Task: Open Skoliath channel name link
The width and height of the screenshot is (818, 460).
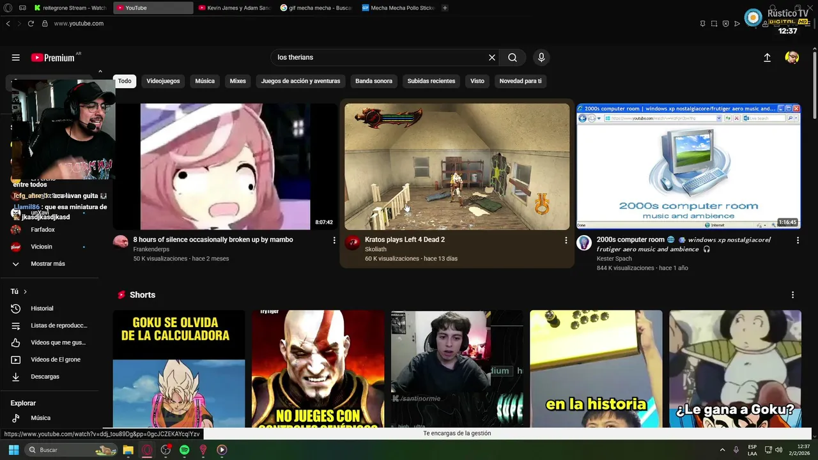Action: tap(375, 249)
